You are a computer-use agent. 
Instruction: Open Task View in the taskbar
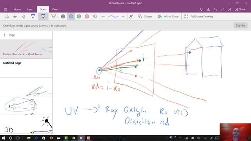[18, 138]
